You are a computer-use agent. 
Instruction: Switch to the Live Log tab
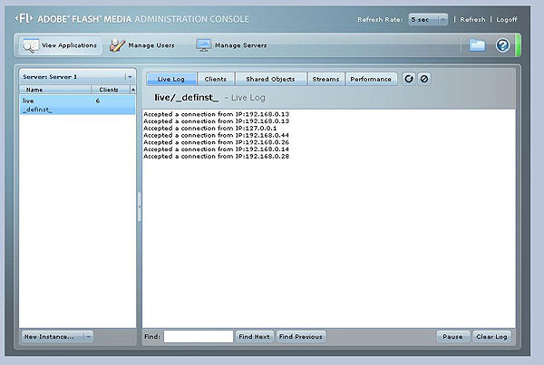171,79
